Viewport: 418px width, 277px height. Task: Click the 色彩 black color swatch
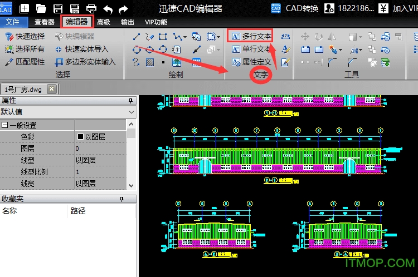point(80,137)
